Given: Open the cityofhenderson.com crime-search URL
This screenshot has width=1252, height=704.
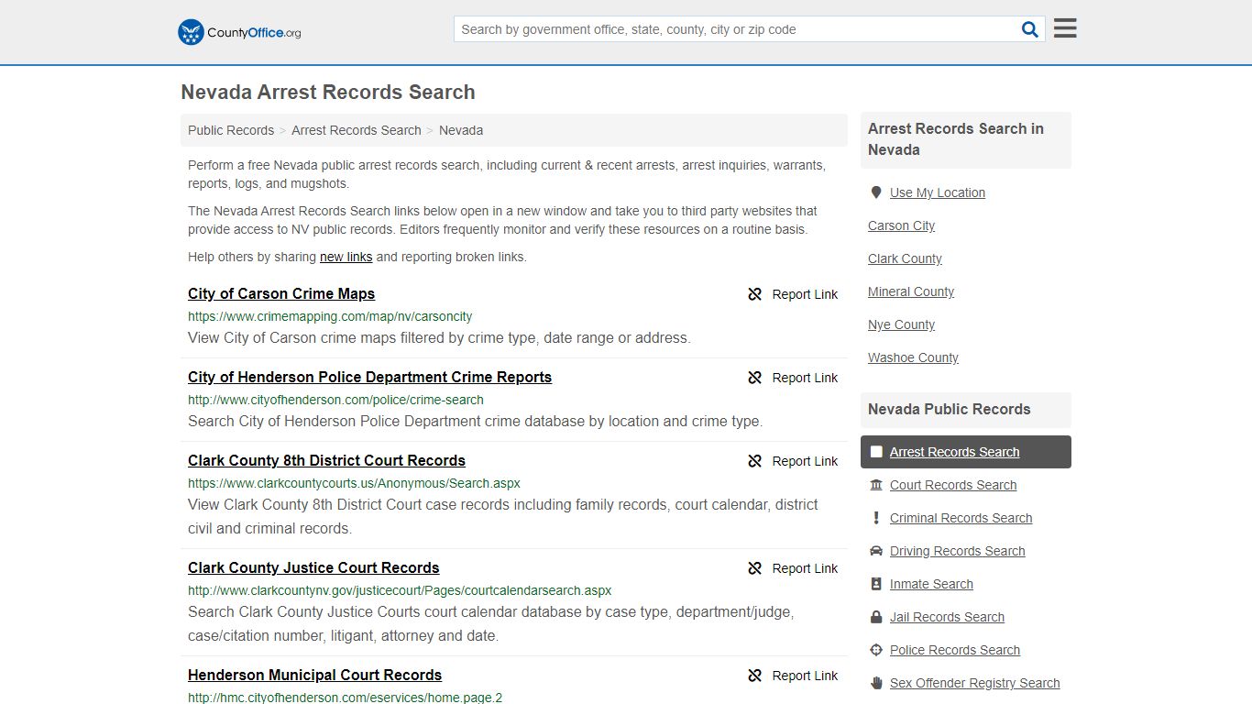Looking at the screenshot, I should point(335,400).
